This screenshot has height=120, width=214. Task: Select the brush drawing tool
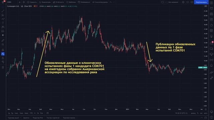pyautogui.click(x=3, y=19)
